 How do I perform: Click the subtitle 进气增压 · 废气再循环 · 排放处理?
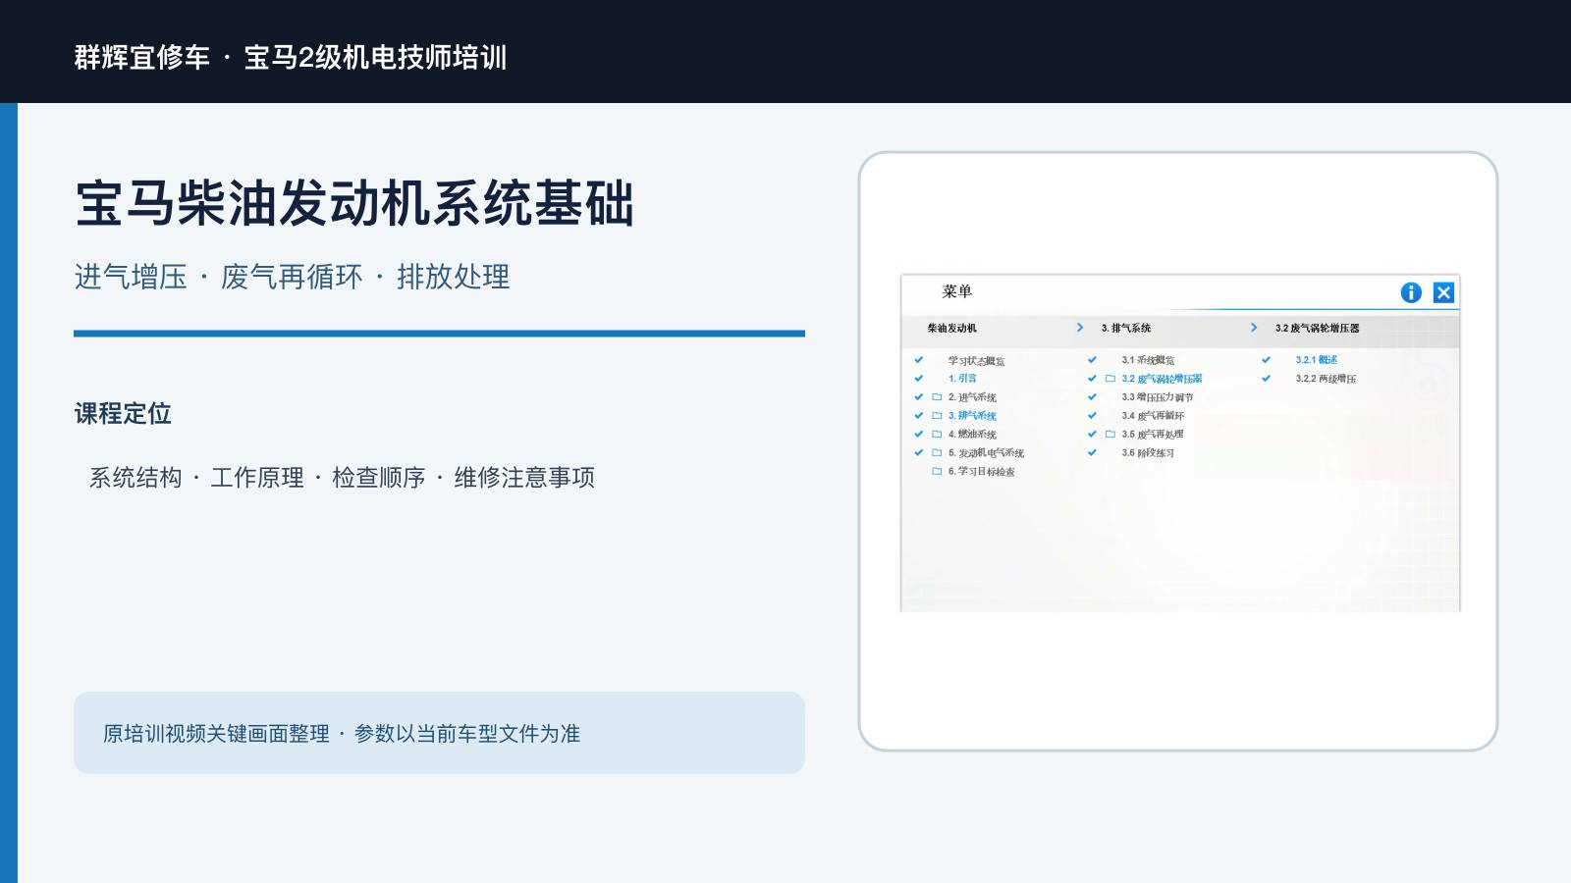[293, 277]
